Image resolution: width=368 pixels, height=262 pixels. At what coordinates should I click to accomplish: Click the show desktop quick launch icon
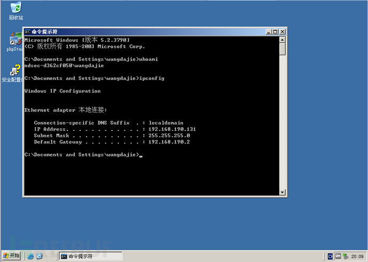[x=40, y=256]
